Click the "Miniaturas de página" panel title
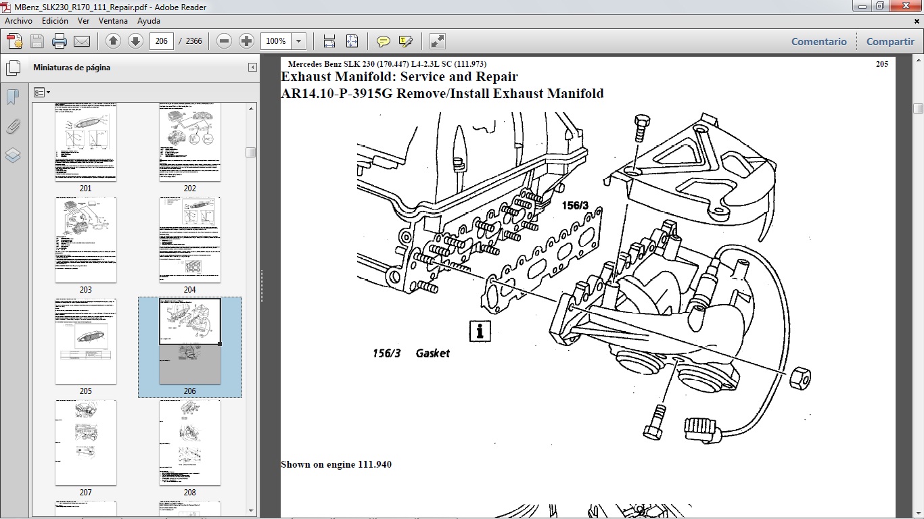This screenshot has height=519, width=924. tap(72, 68)
